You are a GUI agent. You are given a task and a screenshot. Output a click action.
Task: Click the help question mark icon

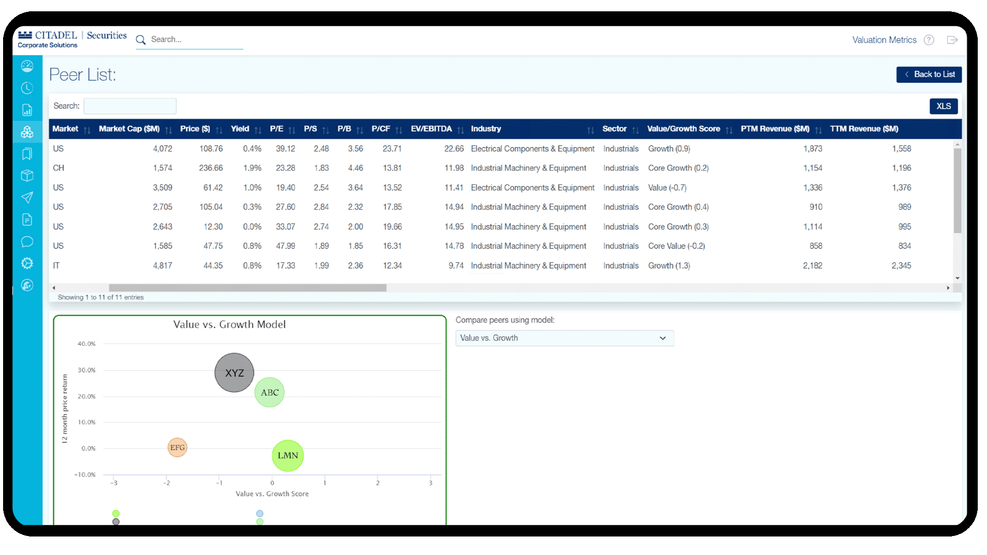click(928, 40)
